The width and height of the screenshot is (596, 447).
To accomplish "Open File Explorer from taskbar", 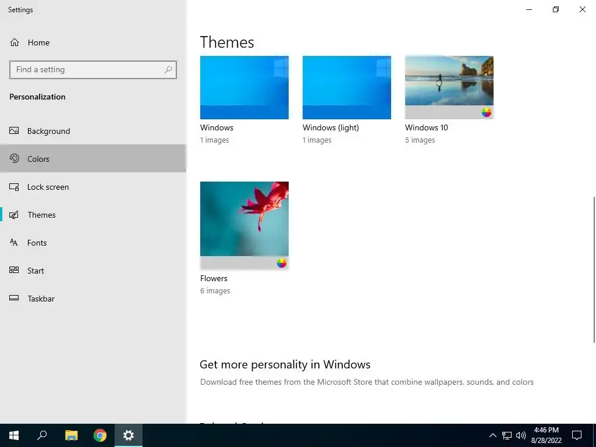I will click(71, 435).
